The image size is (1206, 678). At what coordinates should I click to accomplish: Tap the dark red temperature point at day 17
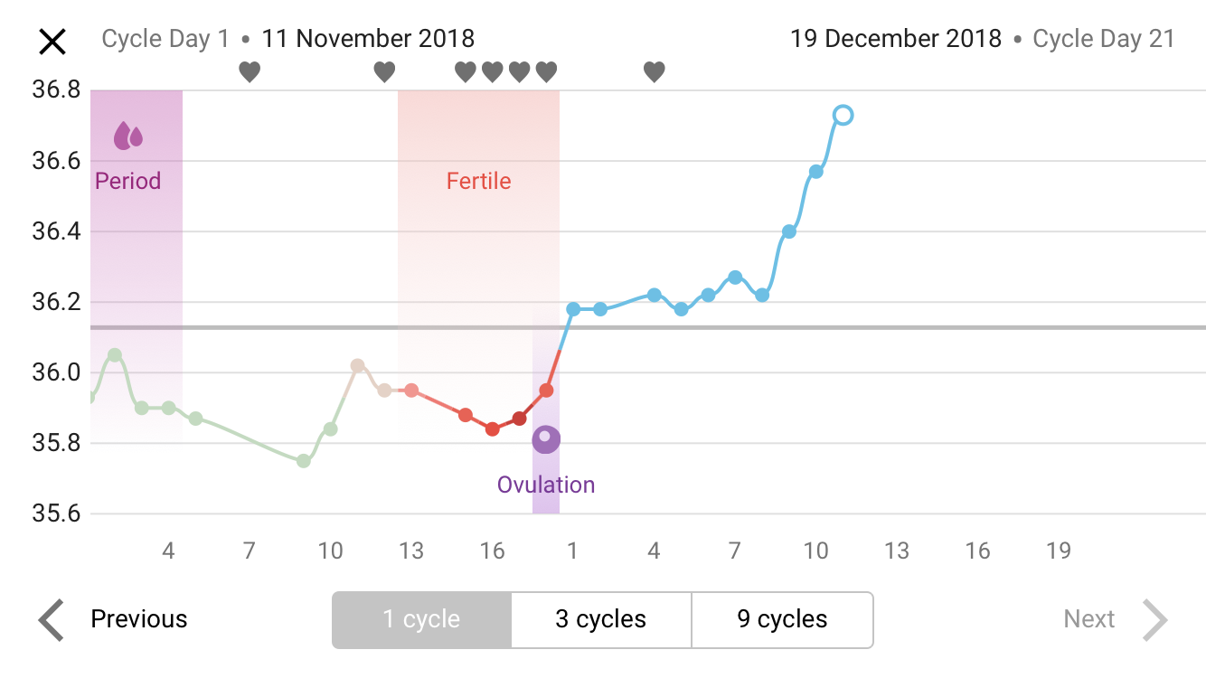(x=519, y=419)
